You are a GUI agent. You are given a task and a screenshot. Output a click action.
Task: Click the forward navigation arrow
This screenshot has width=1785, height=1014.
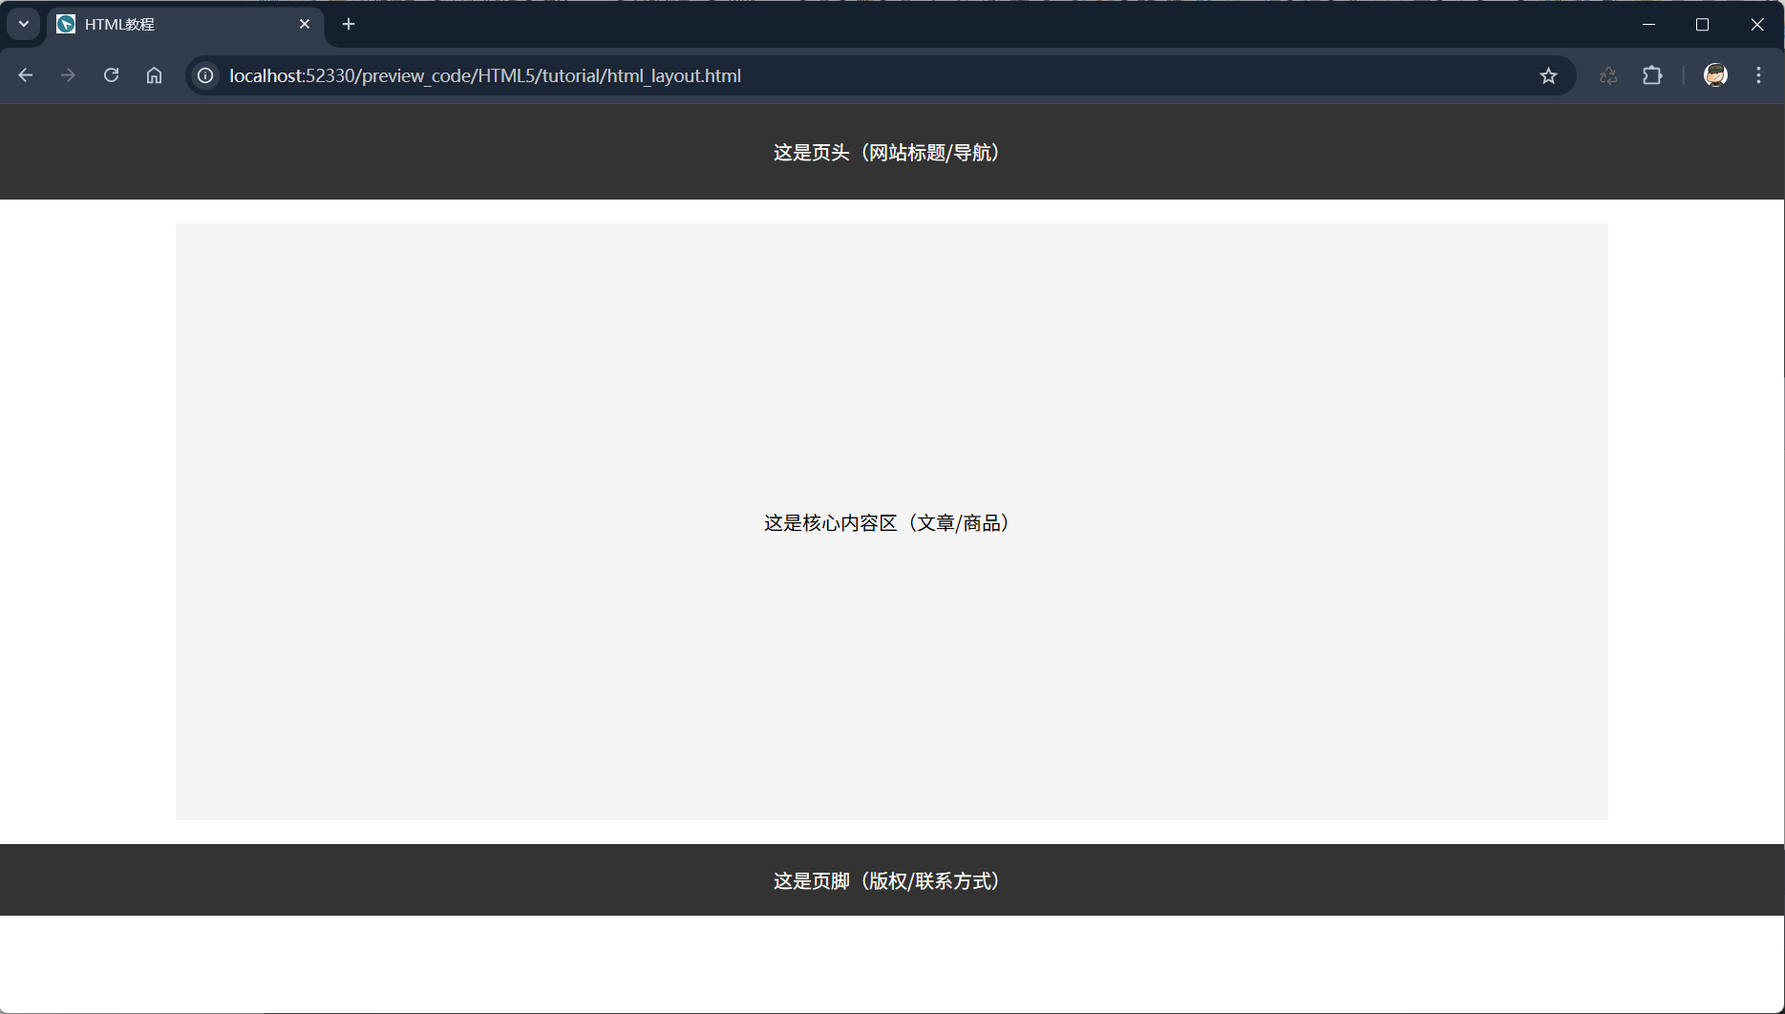click(68, 75)
